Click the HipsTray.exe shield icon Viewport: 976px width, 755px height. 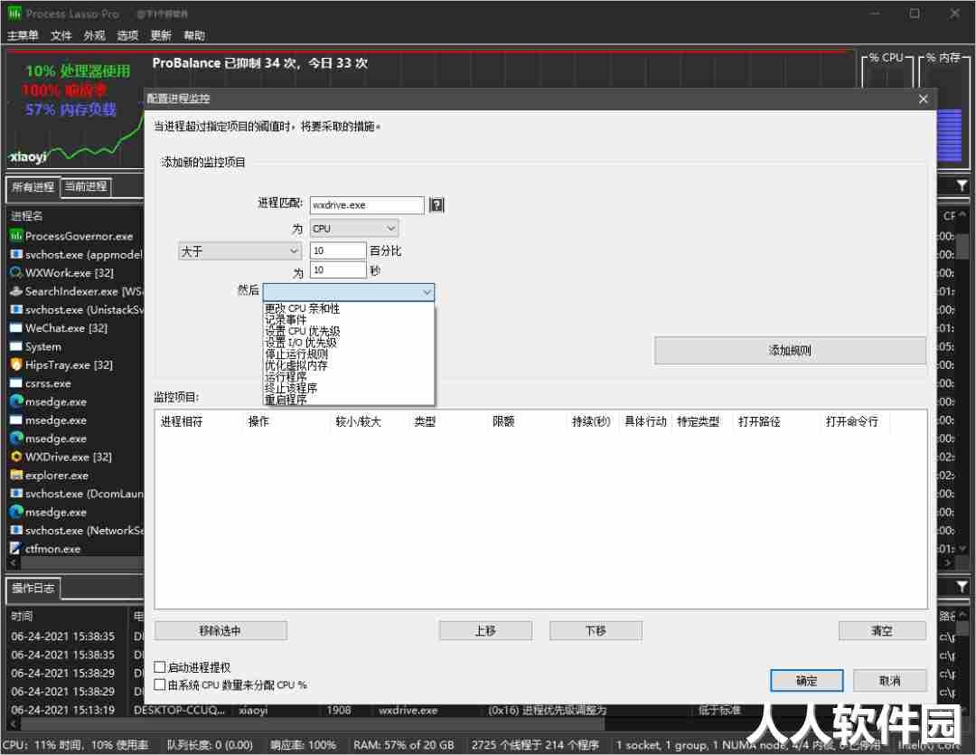[16, 364]
